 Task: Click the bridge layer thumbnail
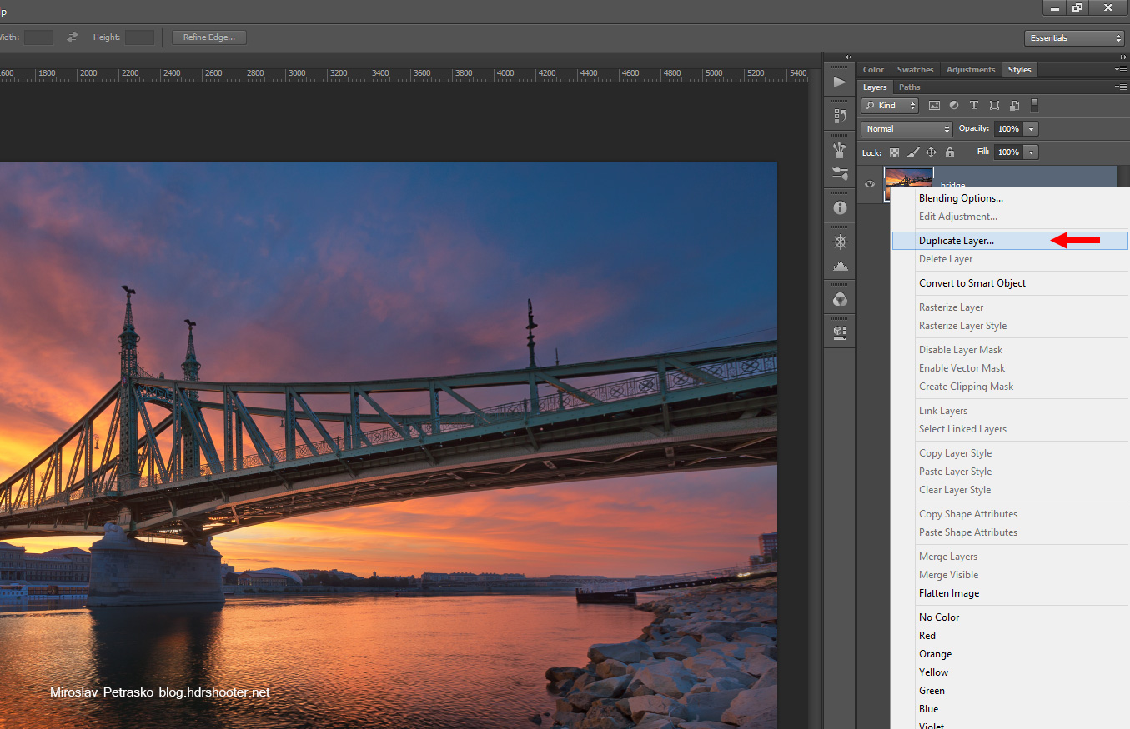pyautogui.click(x=908, y=177)
